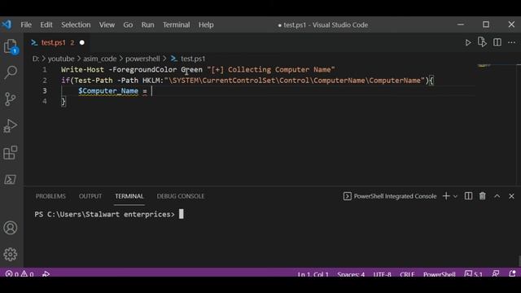This screenshot has height=293, width=521.
Task: Click the youtube breadcrumb segment
Action: (x=61, y=59)
